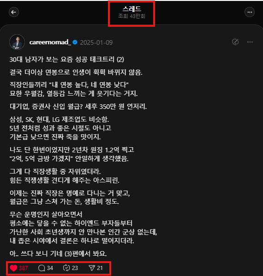The image size is (263, 276).
Task: Click the 스레드 header title
Action: click(x=131, y=9)
